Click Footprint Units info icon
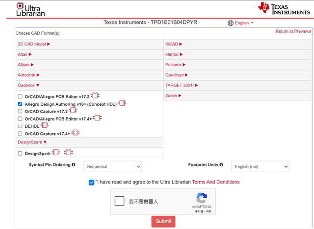 pos(221,165)
